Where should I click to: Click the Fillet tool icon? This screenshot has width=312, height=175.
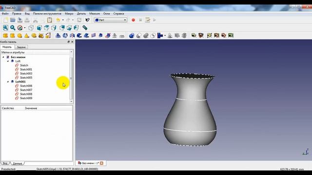79,35
